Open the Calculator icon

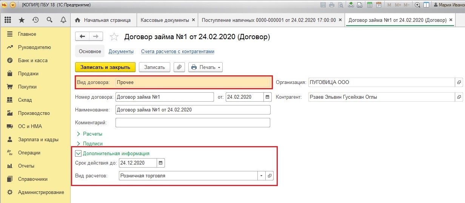click(370, 5)
